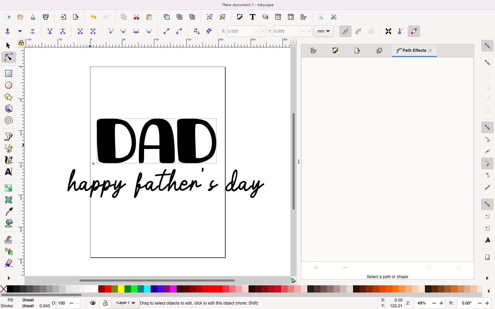Lock the current layer in the status bar
495x309 pixels.
click(x=105, y=304)
